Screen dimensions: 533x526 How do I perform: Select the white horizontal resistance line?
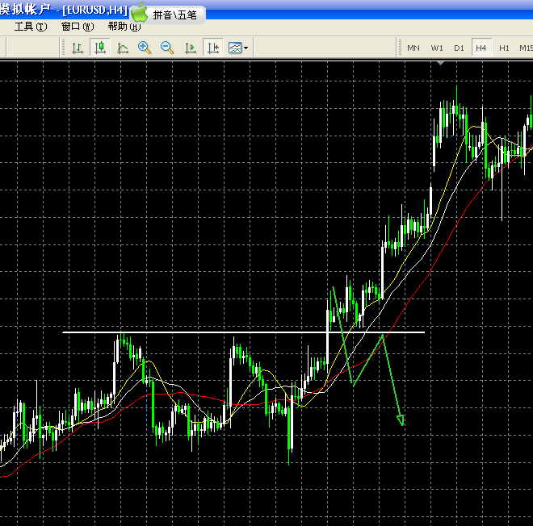[243, 332]
